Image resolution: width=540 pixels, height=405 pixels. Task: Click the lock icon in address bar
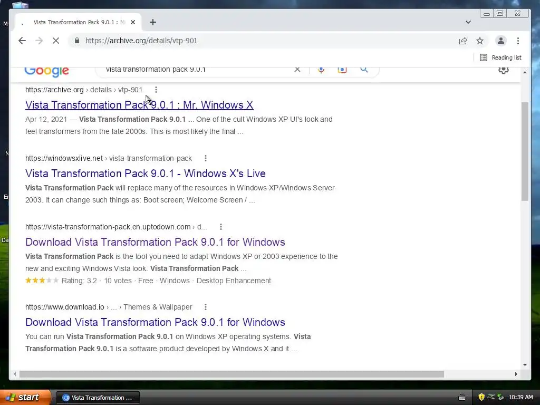click(77, 41)
